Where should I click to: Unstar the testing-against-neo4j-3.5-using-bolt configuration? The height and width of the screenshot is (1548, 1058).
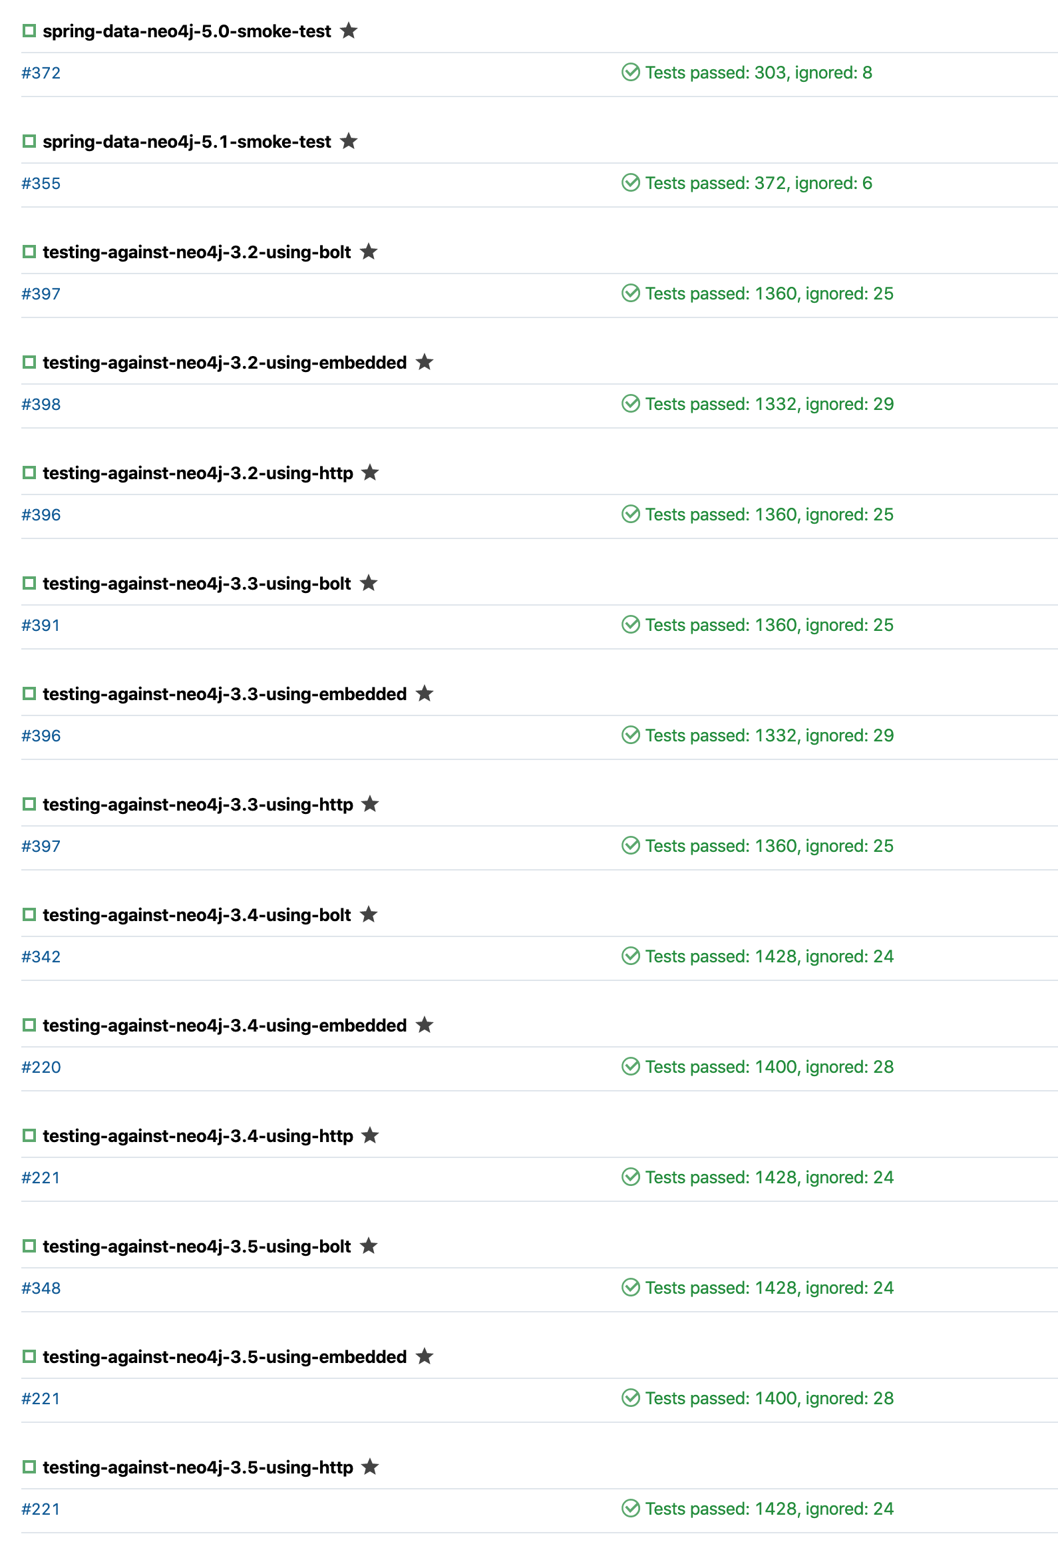coord(368,1247)
